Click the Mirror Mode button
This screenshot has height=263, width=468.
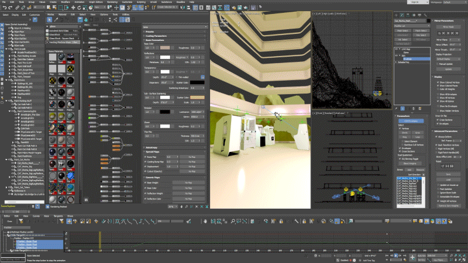pyautogui.click(x=449, y=26)
